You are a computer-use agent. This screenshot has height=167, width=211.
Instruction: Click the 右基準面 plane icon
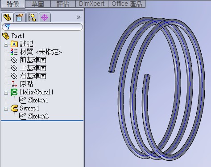click(x=14, y=76)
